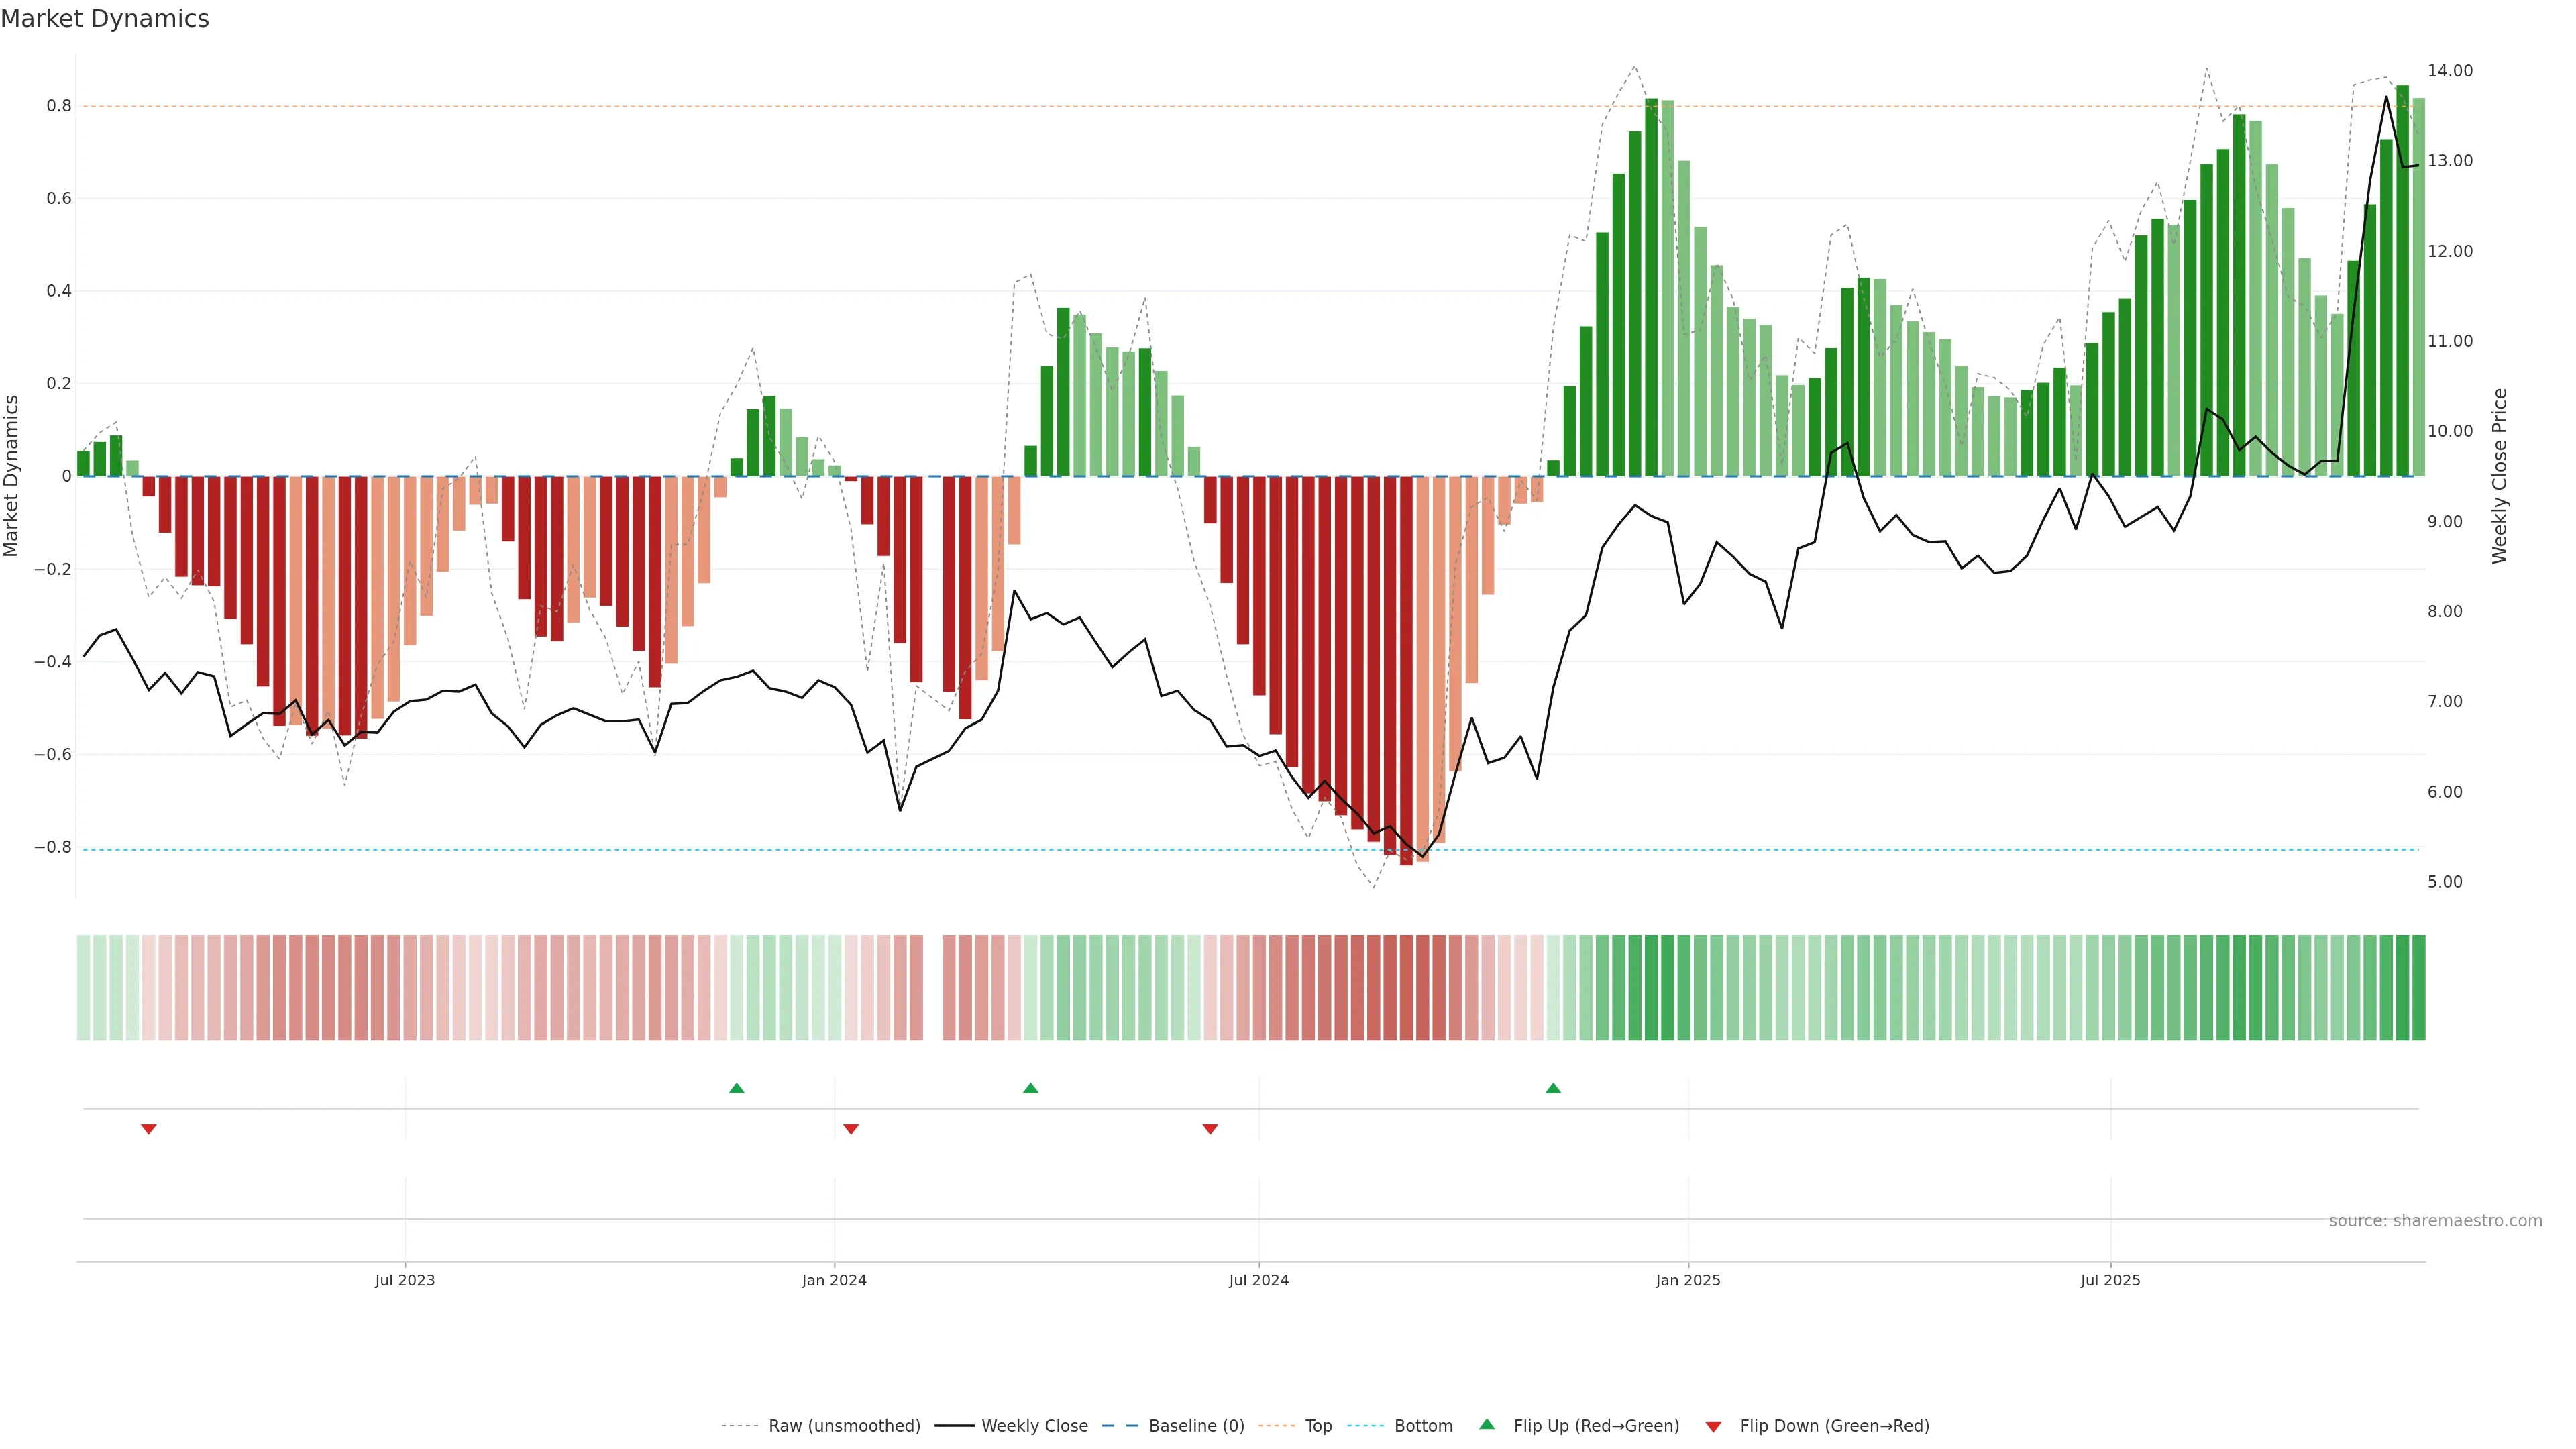2576x1449 pixels.
Task: Toggle the Bottom legend entry
Action: [1423, 1426]
